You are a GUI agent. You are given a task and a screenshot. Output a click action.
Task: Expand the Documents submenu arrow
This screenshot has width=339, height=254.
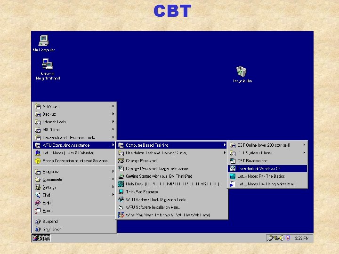click(x=113, y=179)
